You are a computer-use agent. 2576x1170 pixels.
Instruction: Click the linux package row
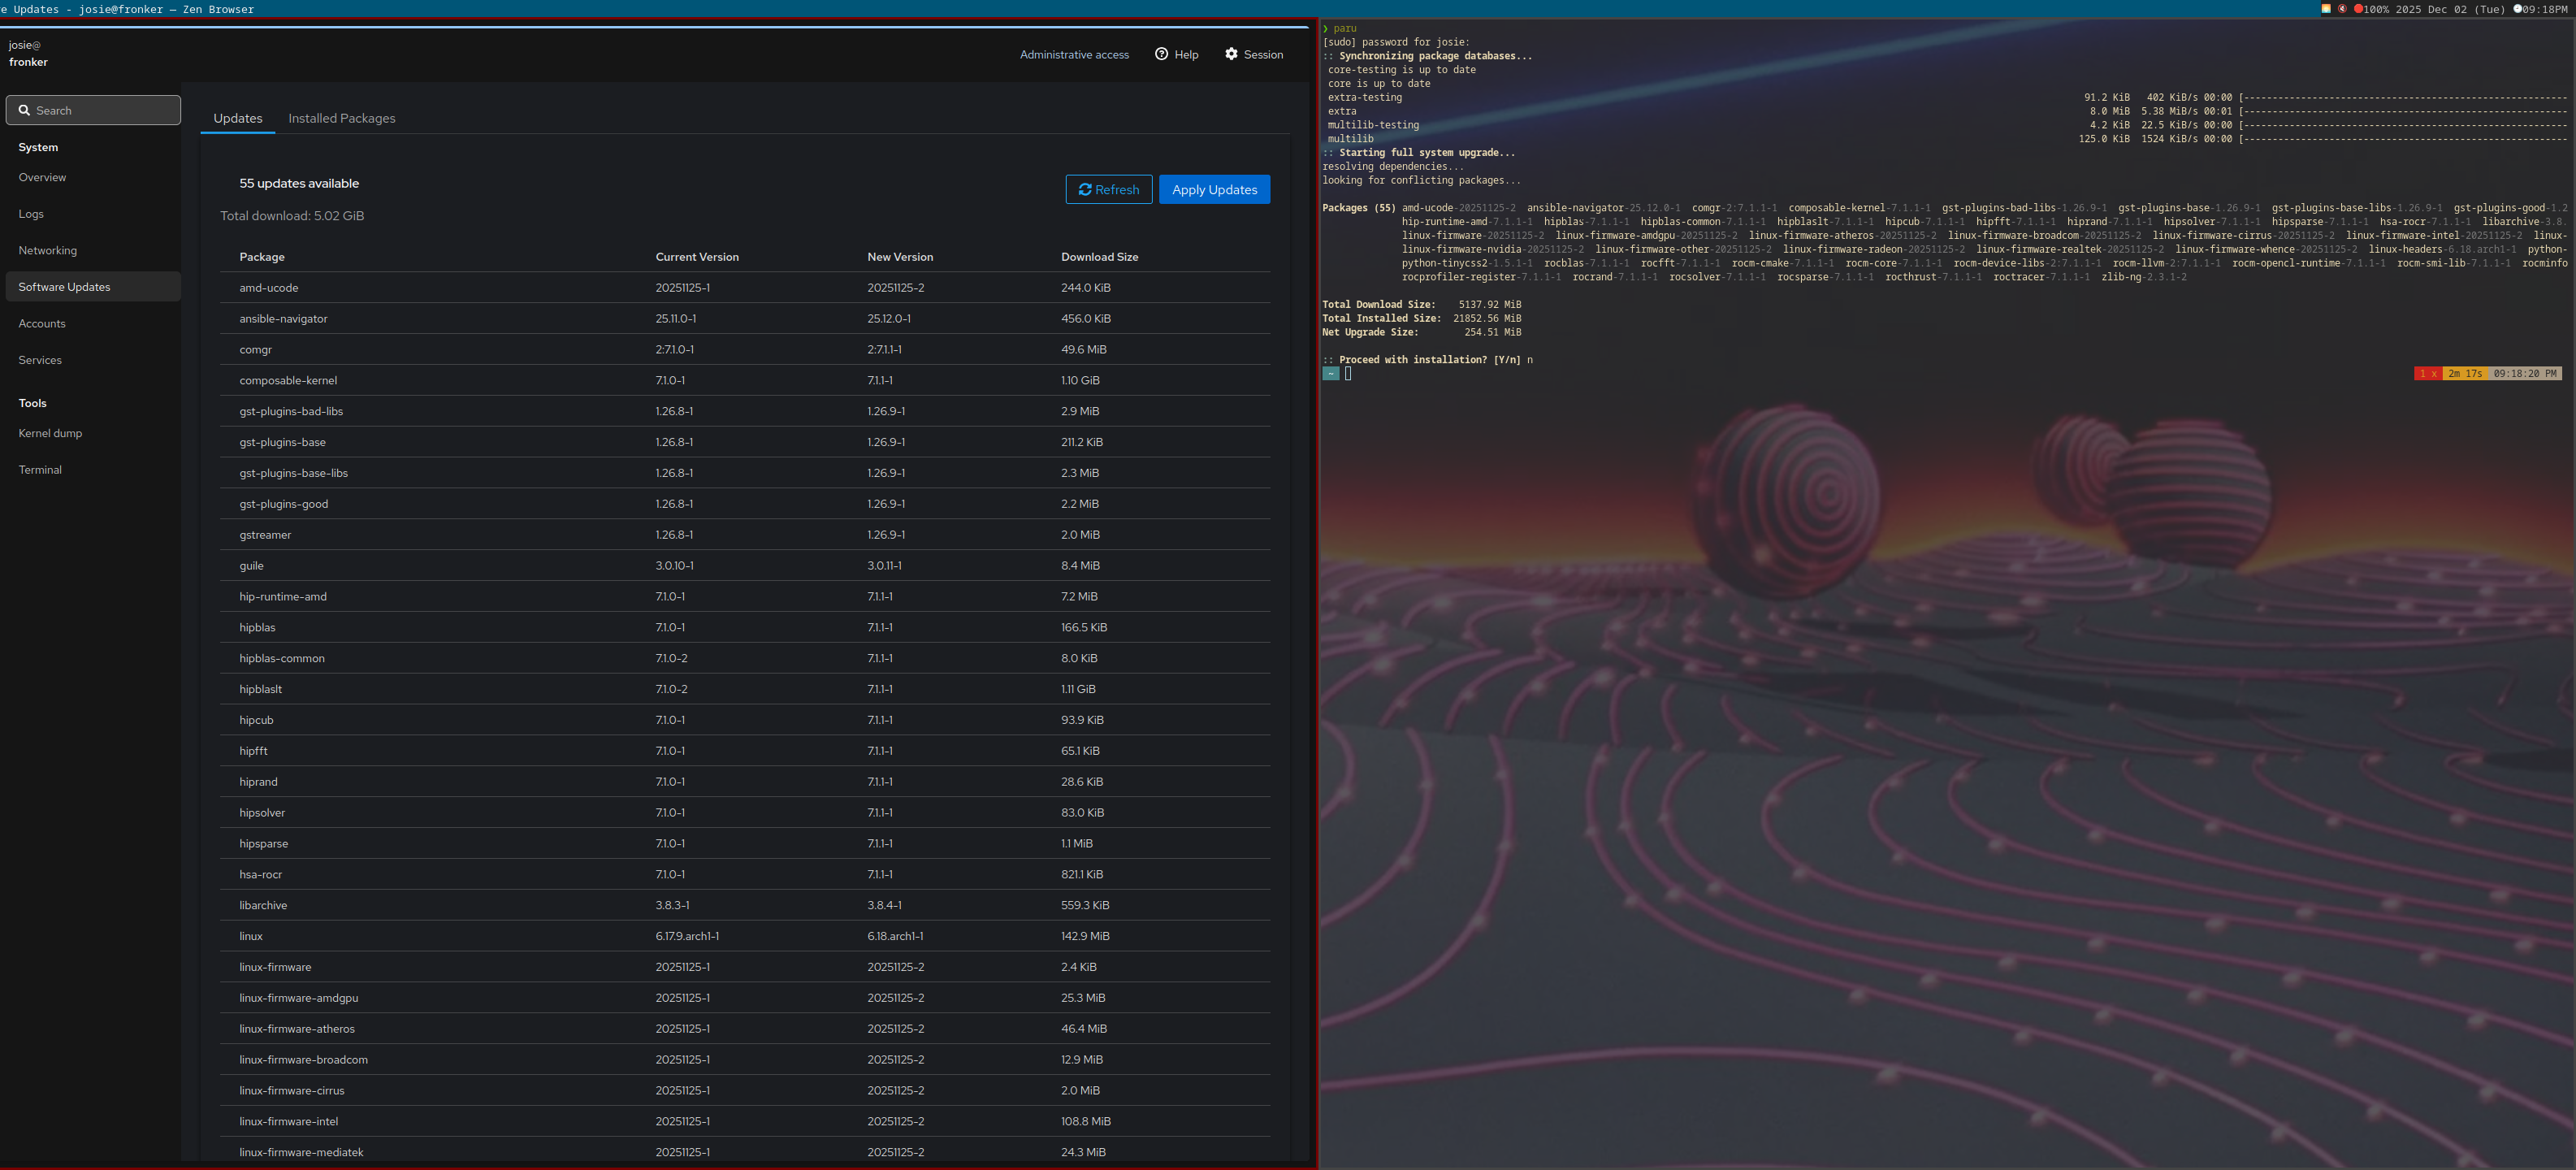pos(251,936)
